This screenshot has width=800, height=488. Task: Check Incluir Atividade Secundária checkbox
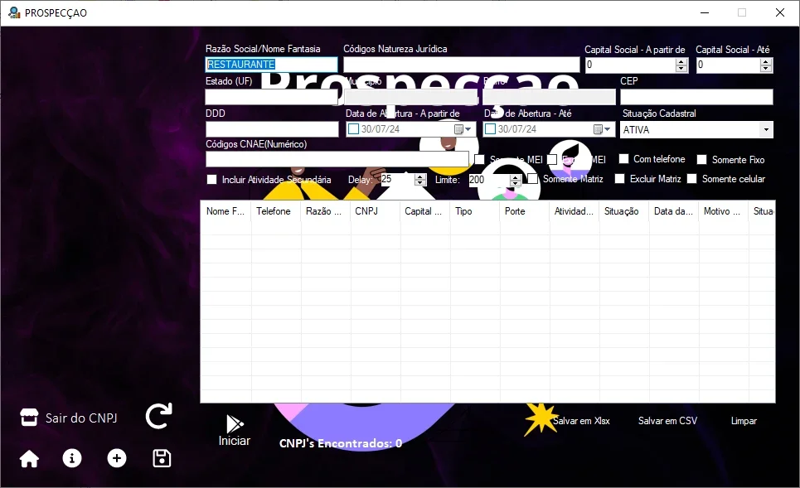[211, 180]
